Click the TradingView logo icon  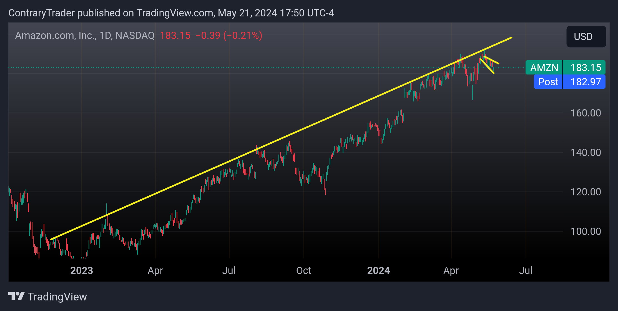pos(16,296)
